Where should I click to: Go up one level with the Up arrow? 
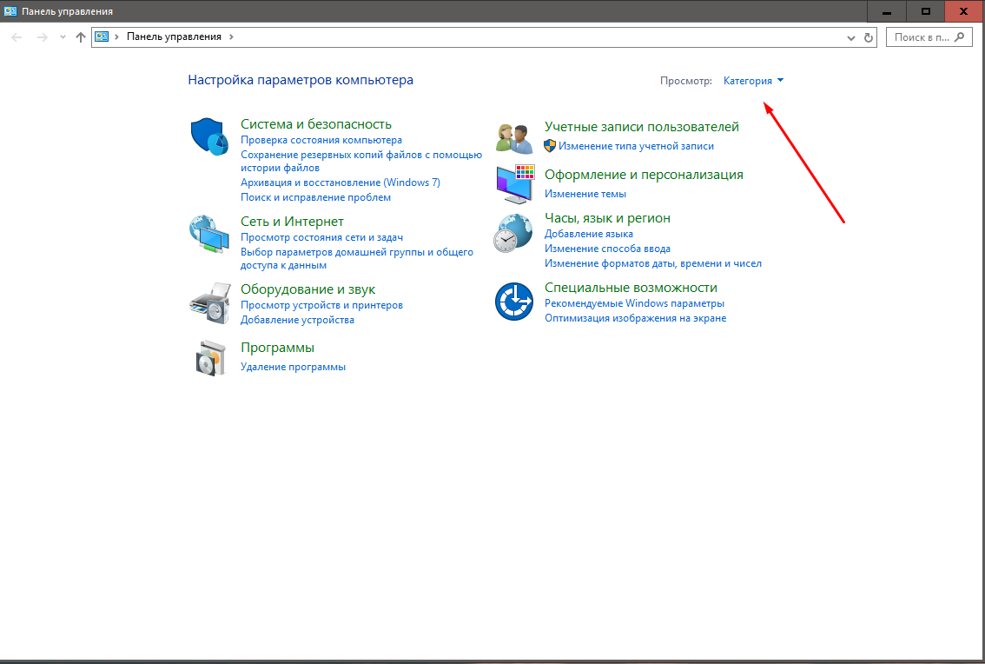click(81, 37)
